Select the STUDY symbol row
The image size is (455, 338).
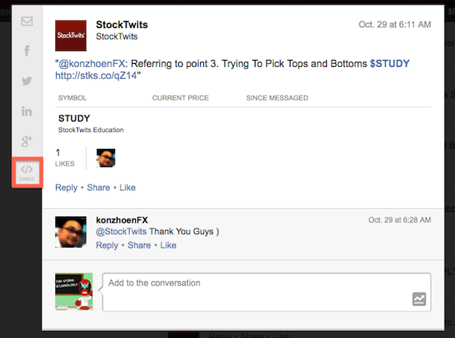point(243,124)
